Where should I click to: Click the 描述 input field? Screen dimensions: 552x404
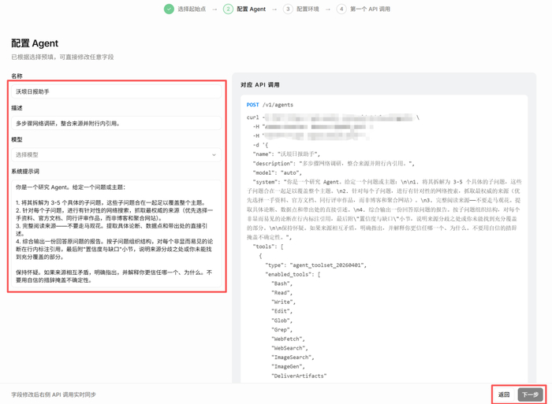pyautogui.click(x=116, y=124)
